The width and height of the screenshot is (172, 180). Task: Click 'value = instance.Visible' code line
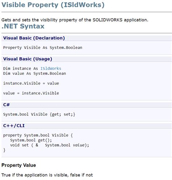point(31,93)
